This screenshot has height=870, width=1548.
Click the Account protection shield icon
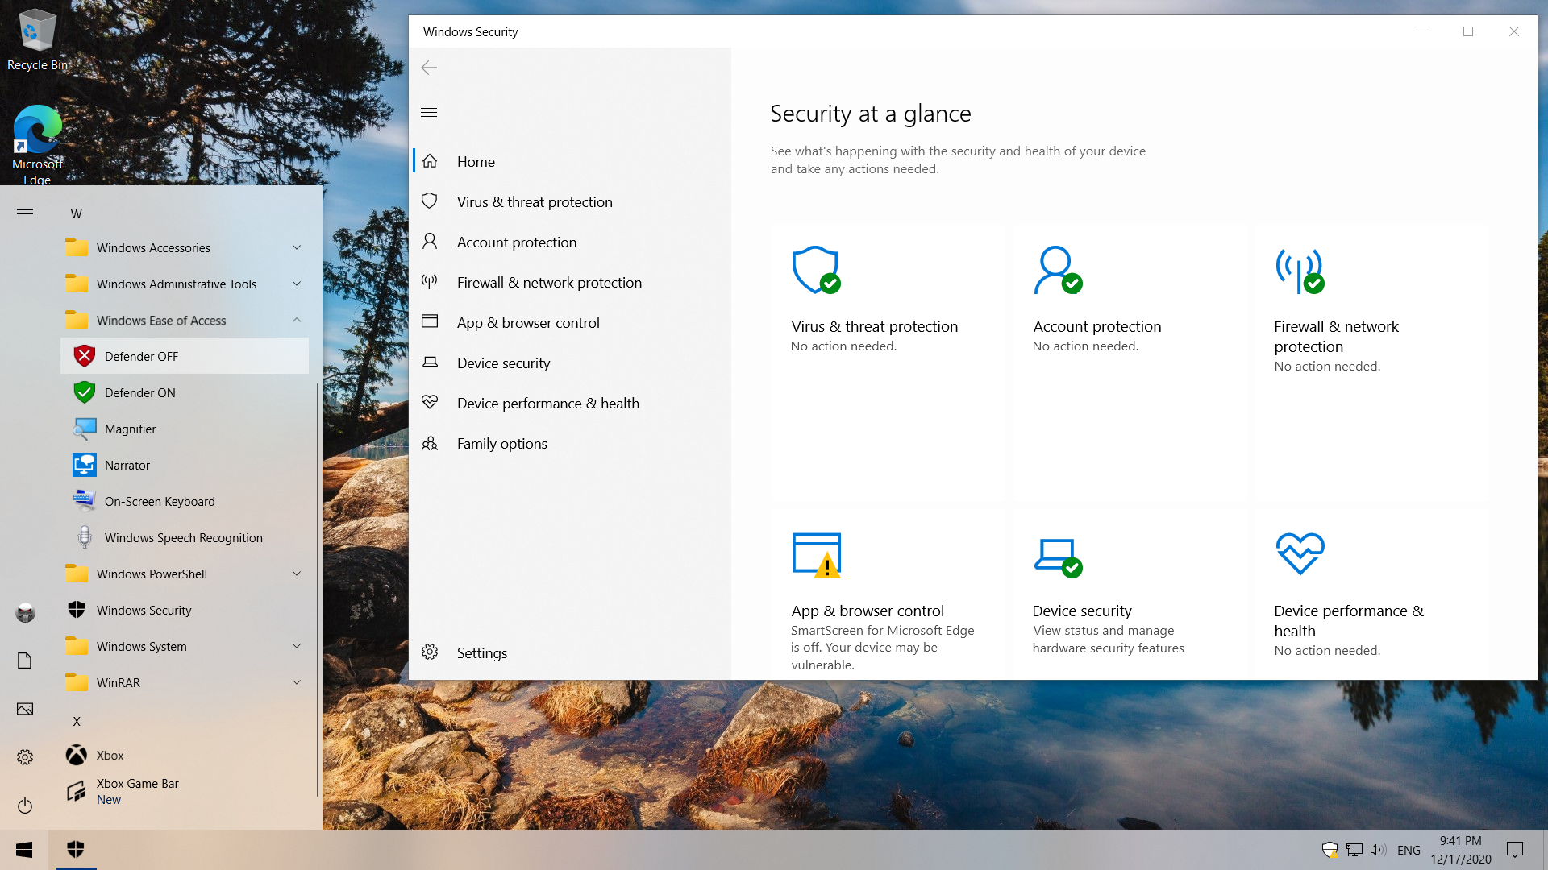coord(1057,269)
